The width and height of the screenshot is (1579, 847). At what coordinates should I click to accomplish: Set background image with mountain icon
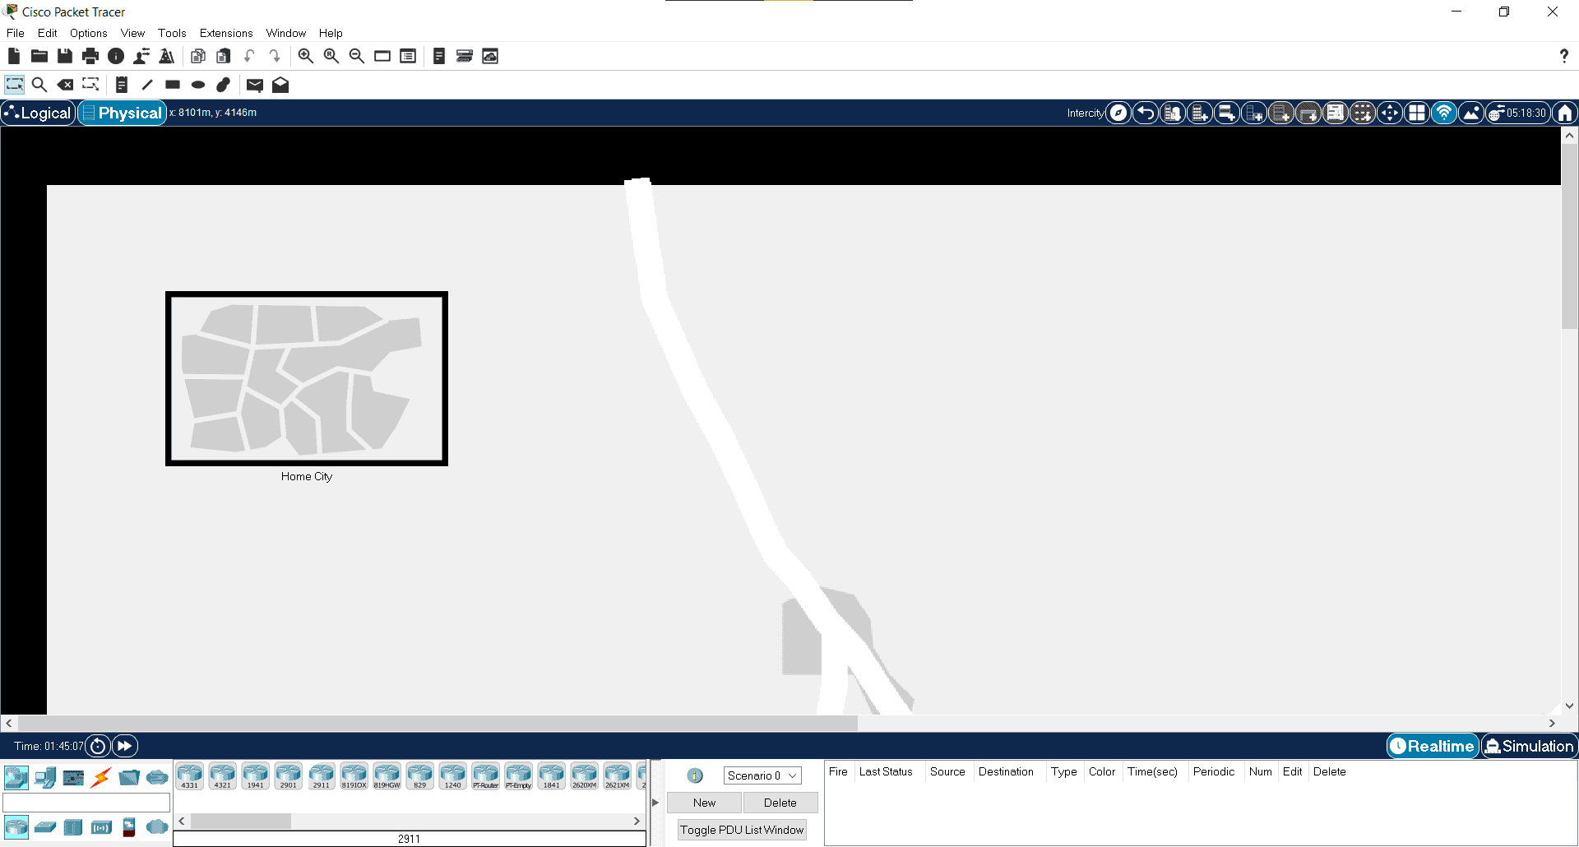click(x=1471, y=113)
